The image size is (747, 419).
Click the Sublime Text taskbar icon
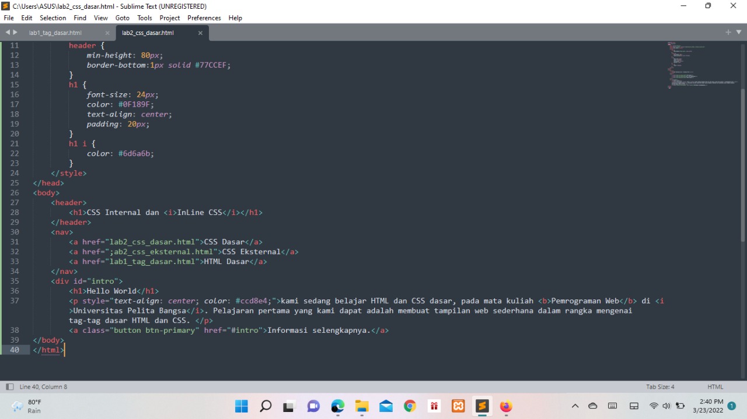pos(482,406)
